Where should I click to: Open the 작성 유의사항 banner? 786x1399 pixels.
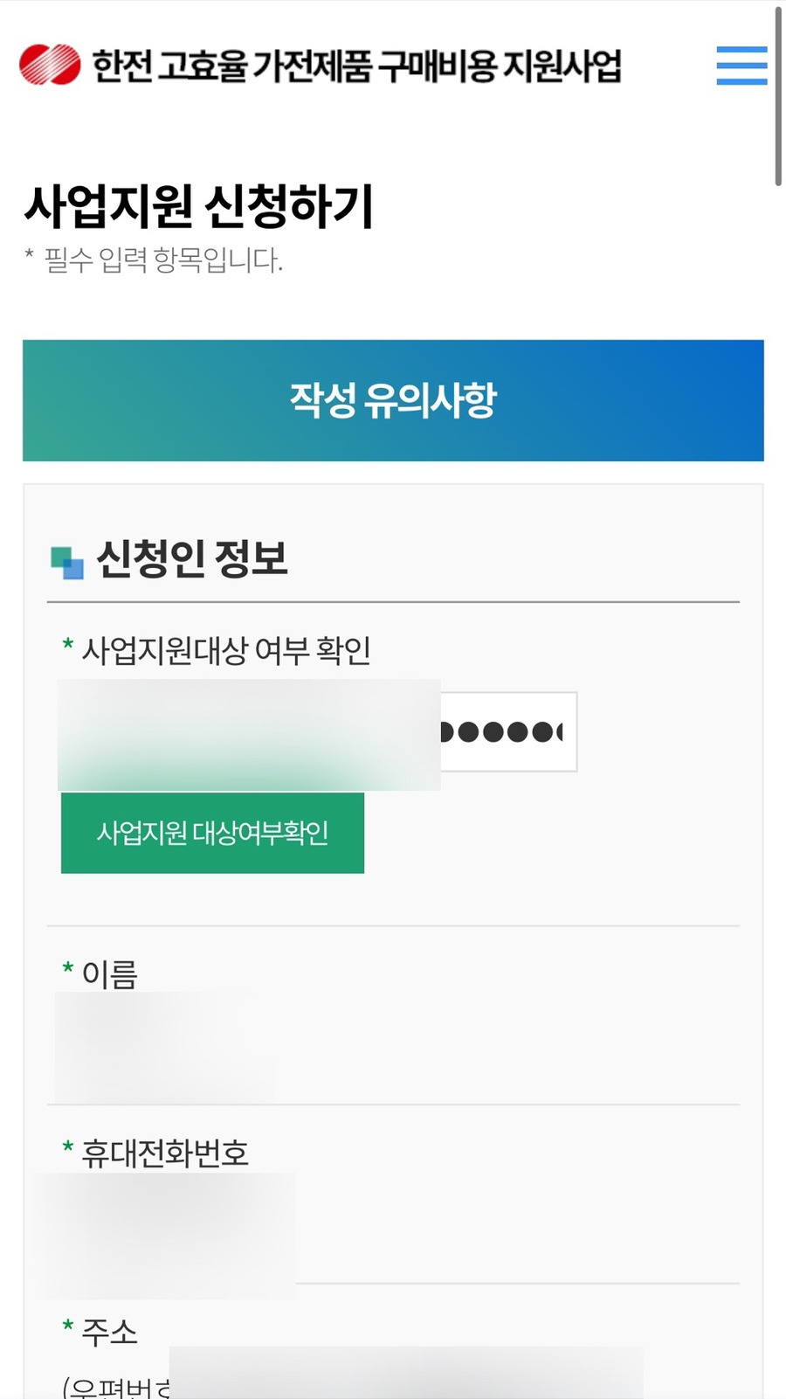click(x=393, y=400)
